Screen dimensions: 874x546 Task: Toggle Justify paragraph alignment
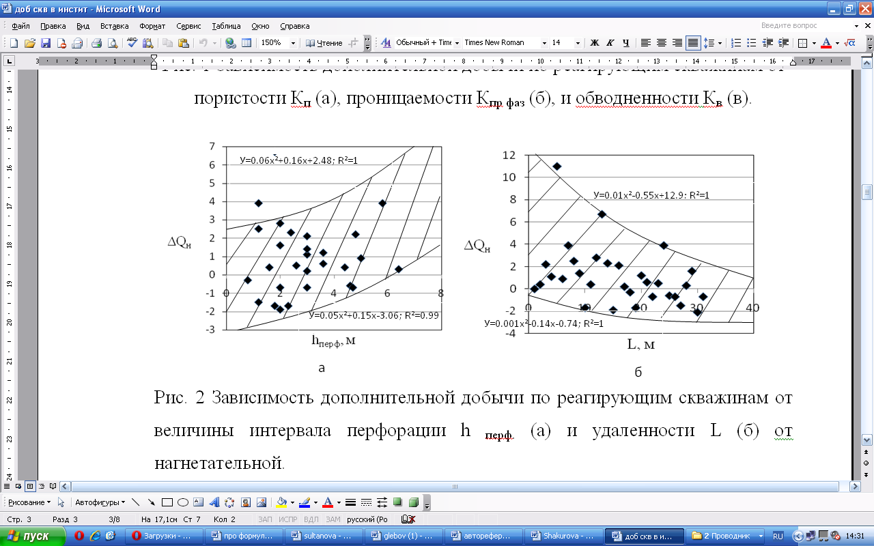pyautogui.click(x=693, y=43)
